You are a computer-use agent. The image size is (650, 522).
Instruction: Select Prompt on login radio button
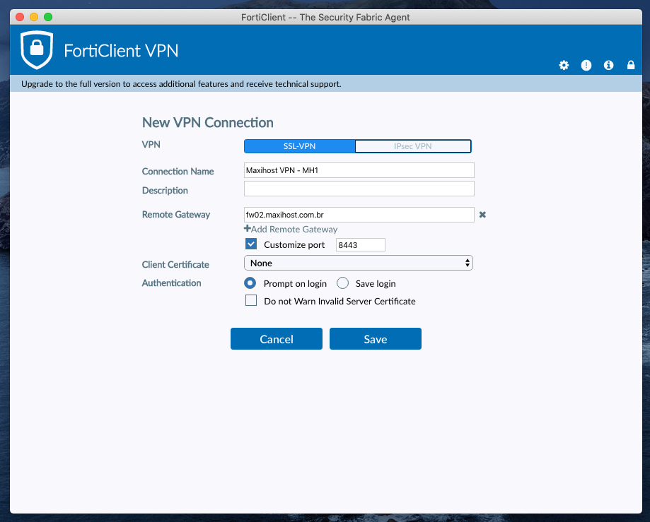pos(250,283)
